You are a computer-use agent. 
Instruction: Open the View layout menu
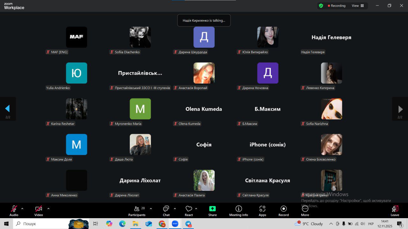tap(358, 6)
